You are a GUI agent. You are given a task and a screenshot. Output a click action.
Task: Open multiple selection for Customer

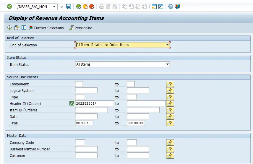click(170, 155)
